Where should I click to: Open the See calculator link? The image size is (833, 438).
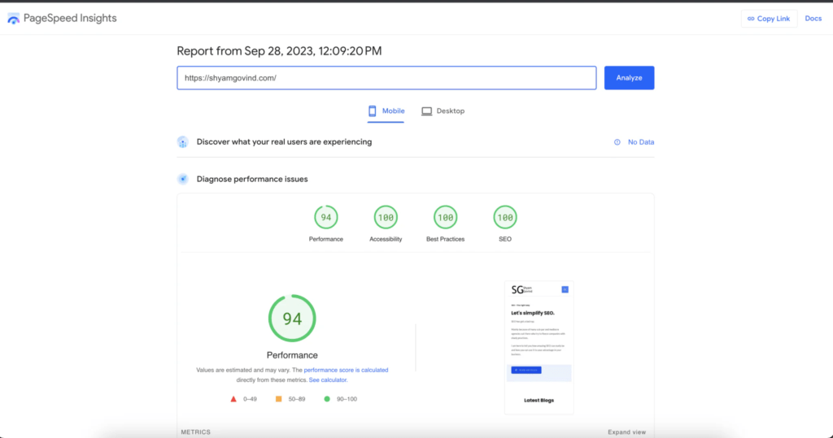click(x=328, y=380)
